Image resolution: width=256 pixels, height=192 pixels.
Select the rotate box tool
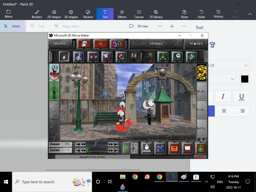121,56
